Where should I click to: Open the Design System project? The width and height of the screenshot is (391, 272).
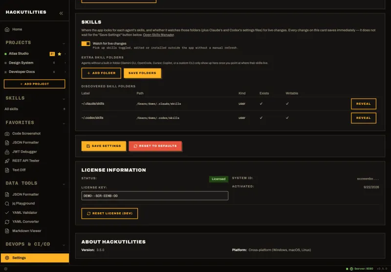point(21,63)
